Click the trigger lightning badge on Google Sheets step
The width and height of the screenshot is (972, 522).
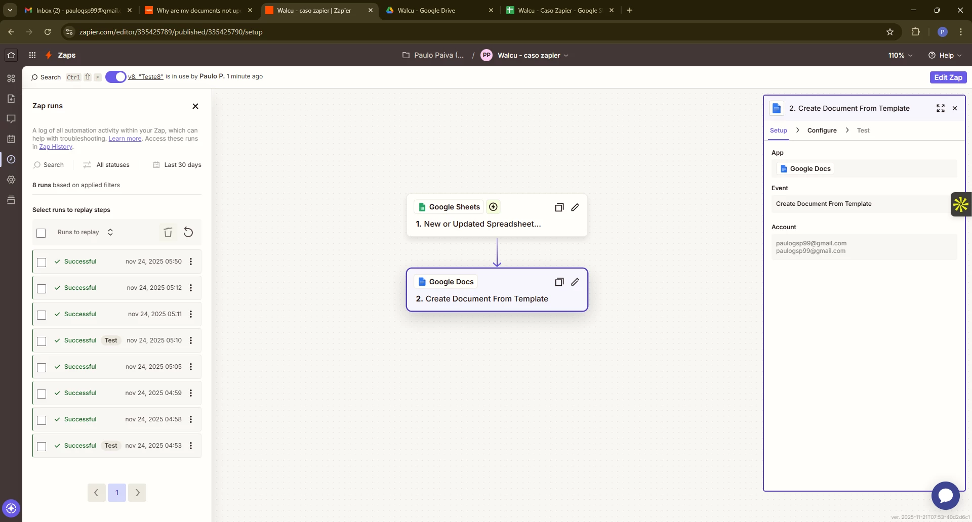[x=494, y=207]
